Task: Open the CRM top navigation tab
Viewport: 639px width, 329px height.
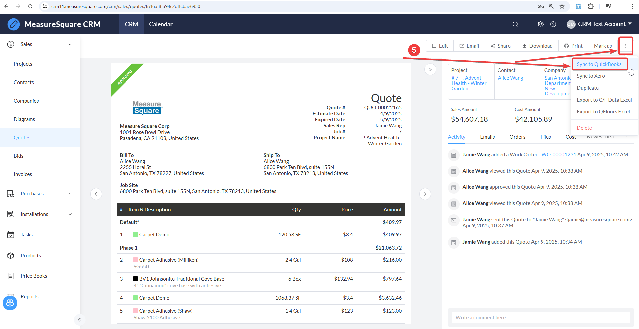Action: click(131, 24)
